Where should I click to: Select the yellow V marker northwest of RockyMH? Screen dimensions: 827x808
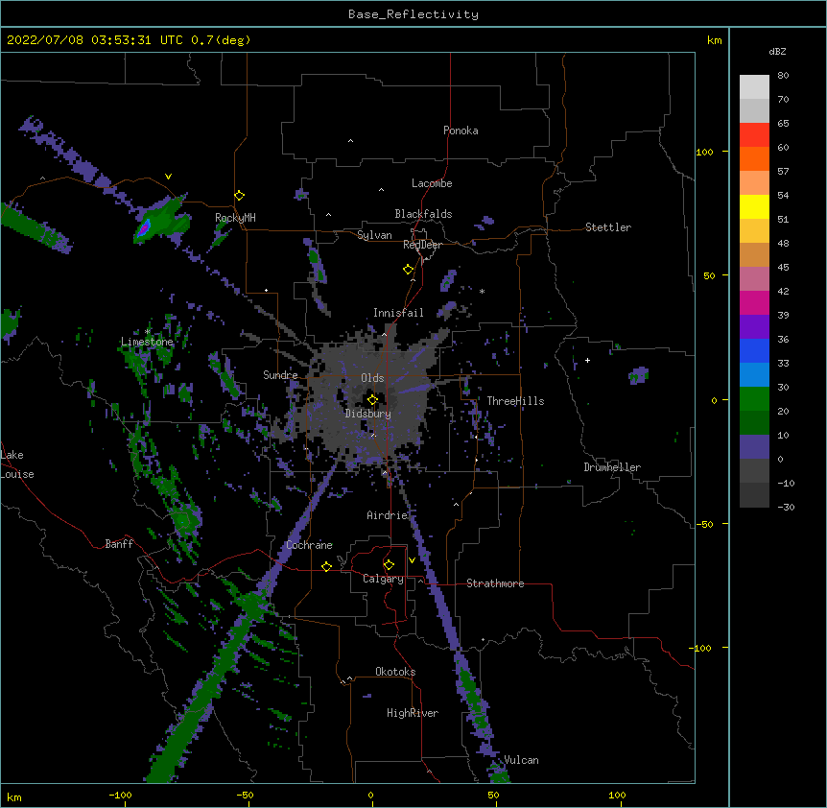click(168, 177)
